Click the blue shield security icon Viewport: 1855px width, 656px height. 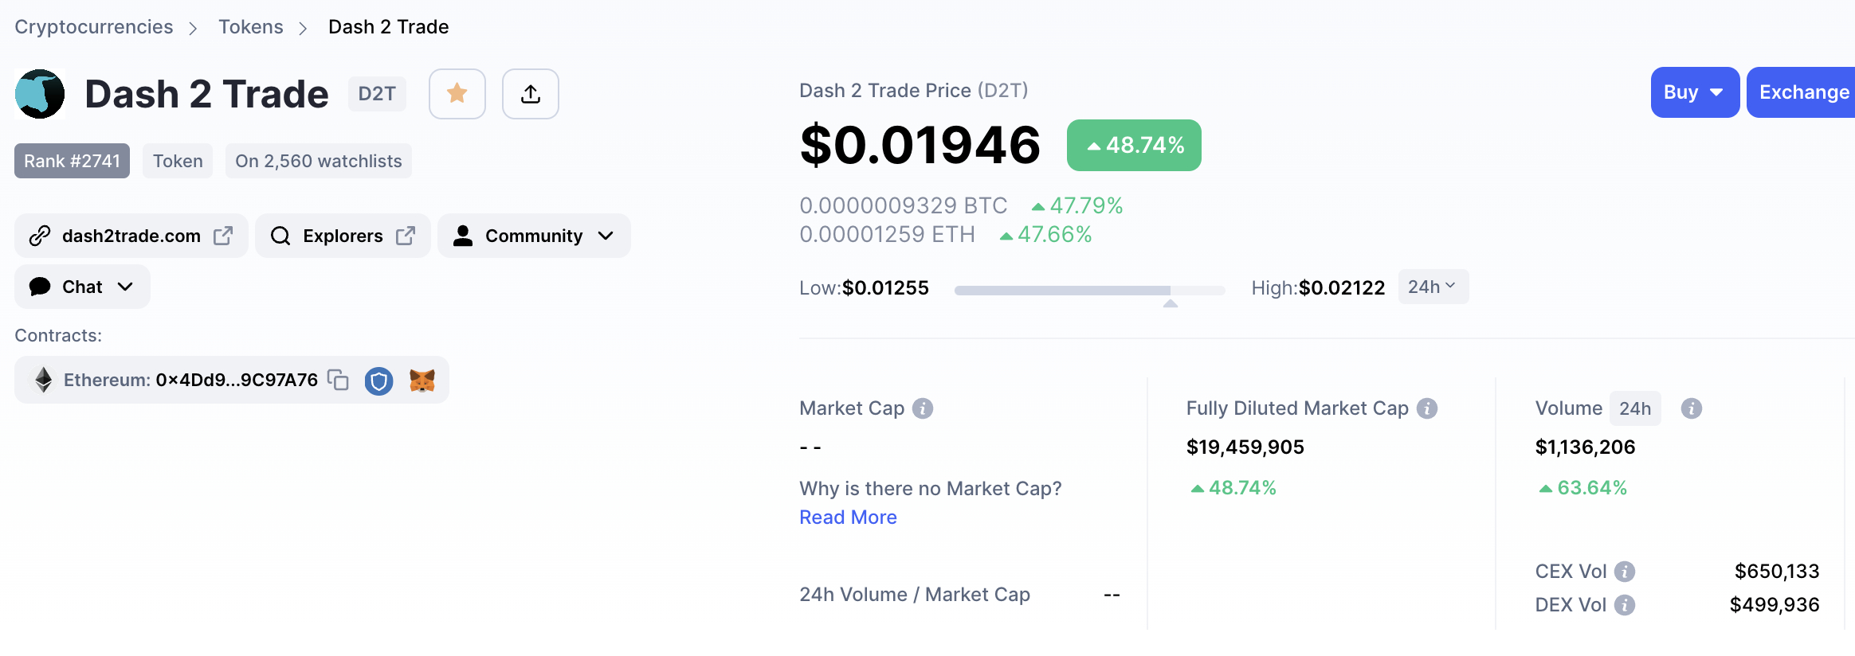coord(379,381)
